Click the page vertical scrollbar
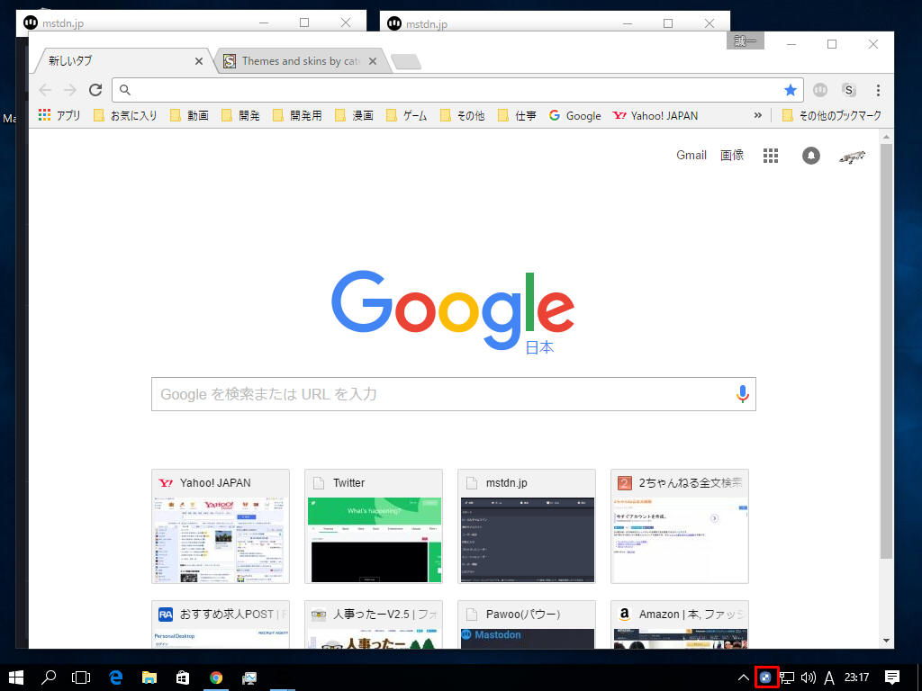 pos(886,351)
